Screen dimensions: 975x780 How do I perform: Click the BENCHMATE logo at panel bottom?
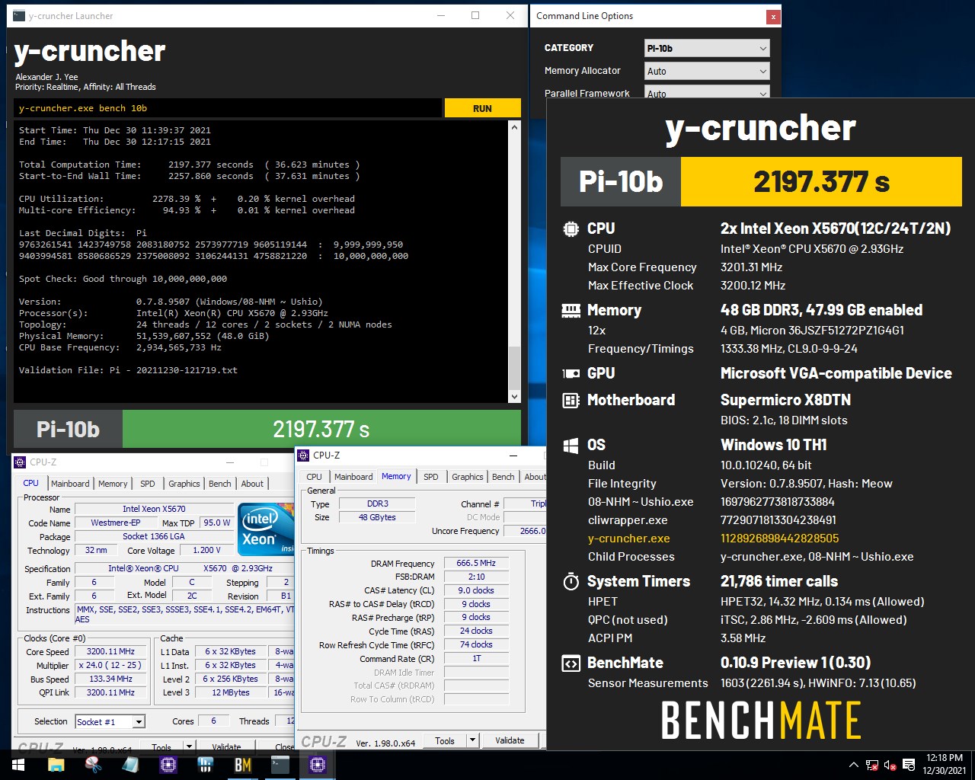point(761,721)
